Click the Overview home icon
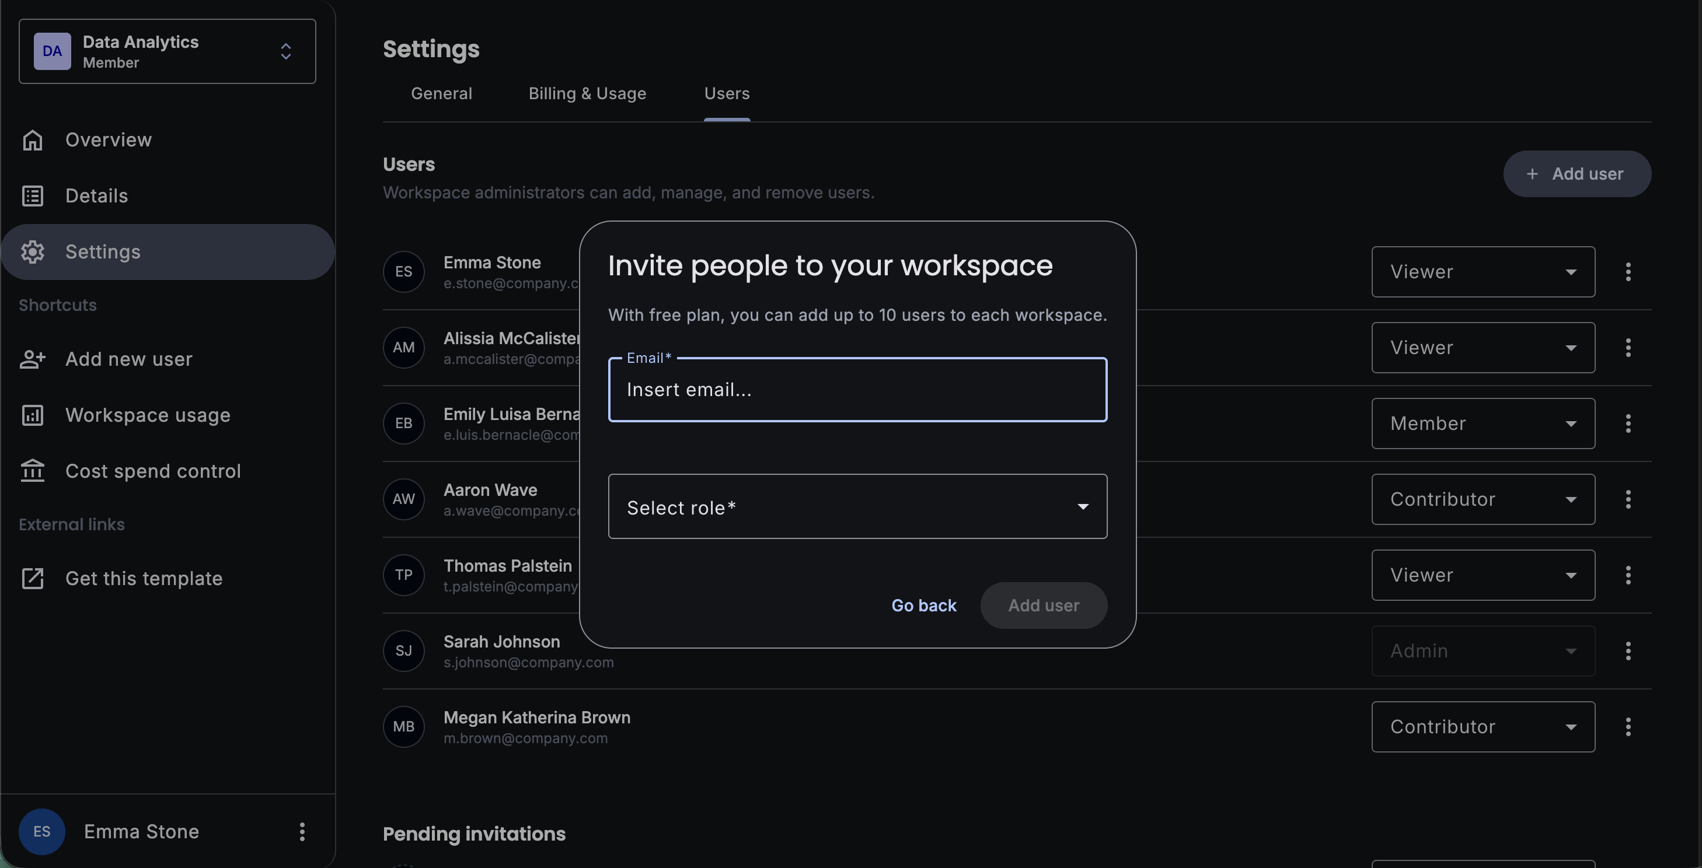The image size is (1702, 868). tap(32, 140)
